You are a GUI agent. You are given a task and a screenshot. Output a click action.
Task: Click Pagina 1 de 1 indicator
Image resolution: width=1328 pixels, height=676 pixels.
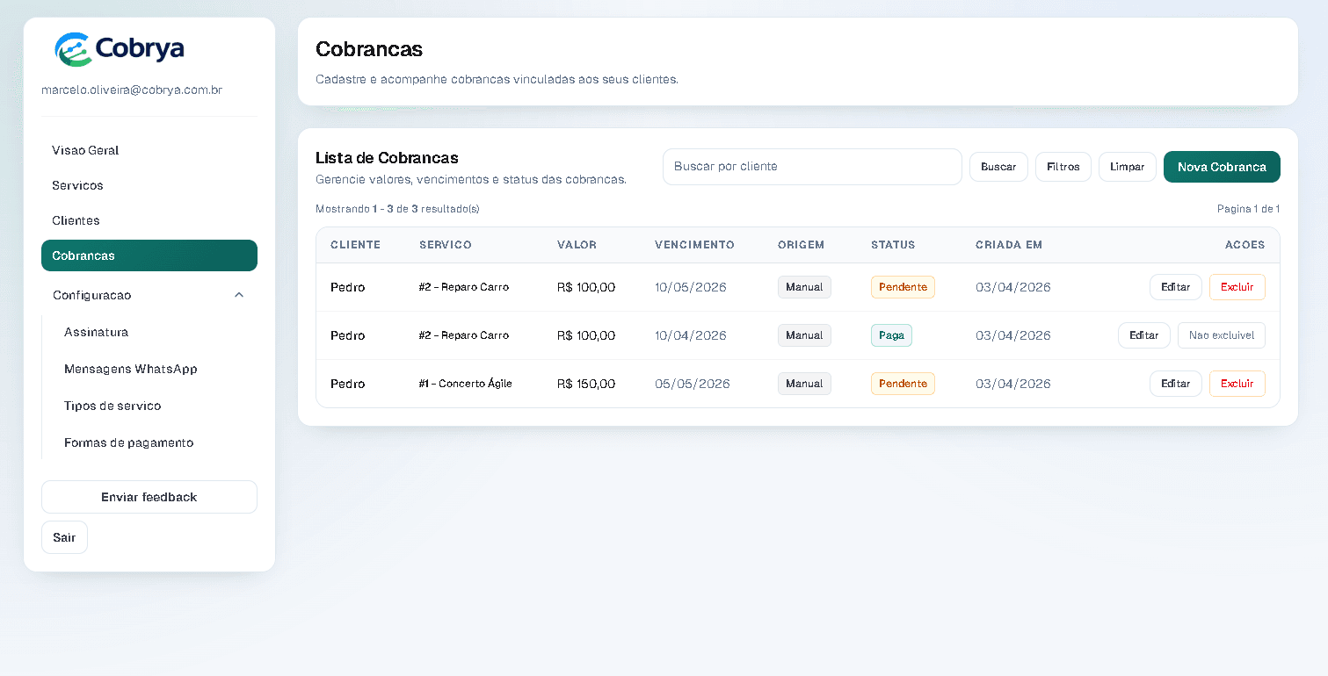(1248, 209)
